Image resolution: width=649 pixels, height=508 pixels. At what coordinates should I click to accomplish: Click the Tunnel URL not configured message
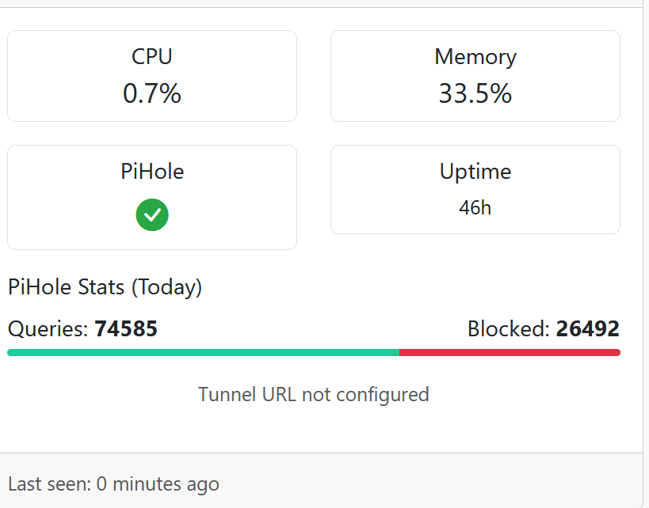pyautogui.click(x=314, y=394)
